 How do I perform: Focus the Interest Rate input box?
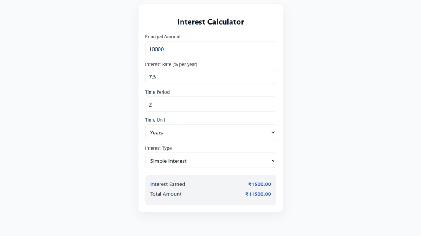coord(210,76)
